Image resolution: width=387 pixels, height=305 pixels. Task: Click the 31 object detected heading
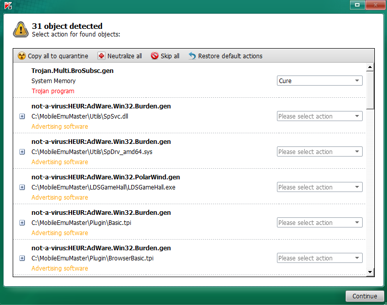(67, 26)
